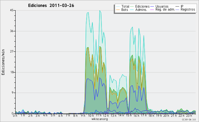This screenshot has height=122, width=199.
Task: Click the x-axis label '8 h'
Action: click(75, 115)
